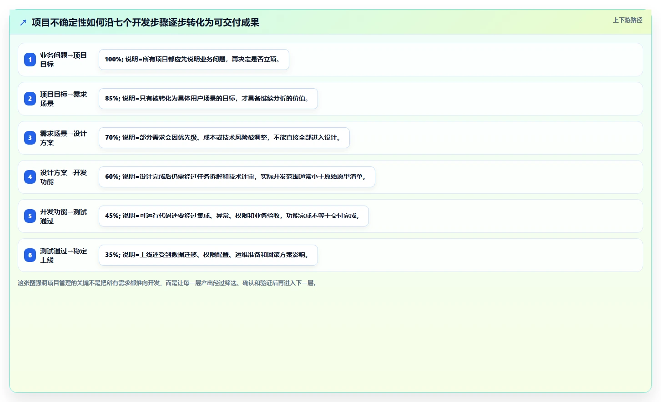Click the step 3 number badge
Image resolution: width=661 pixels, height=402 pixels.
click(30, 138)
